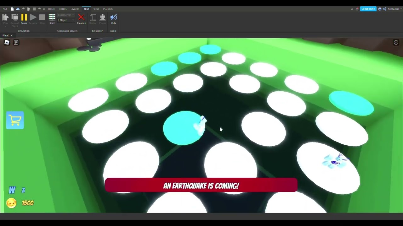Open the notifications bell icon

[x=357, y=9]
